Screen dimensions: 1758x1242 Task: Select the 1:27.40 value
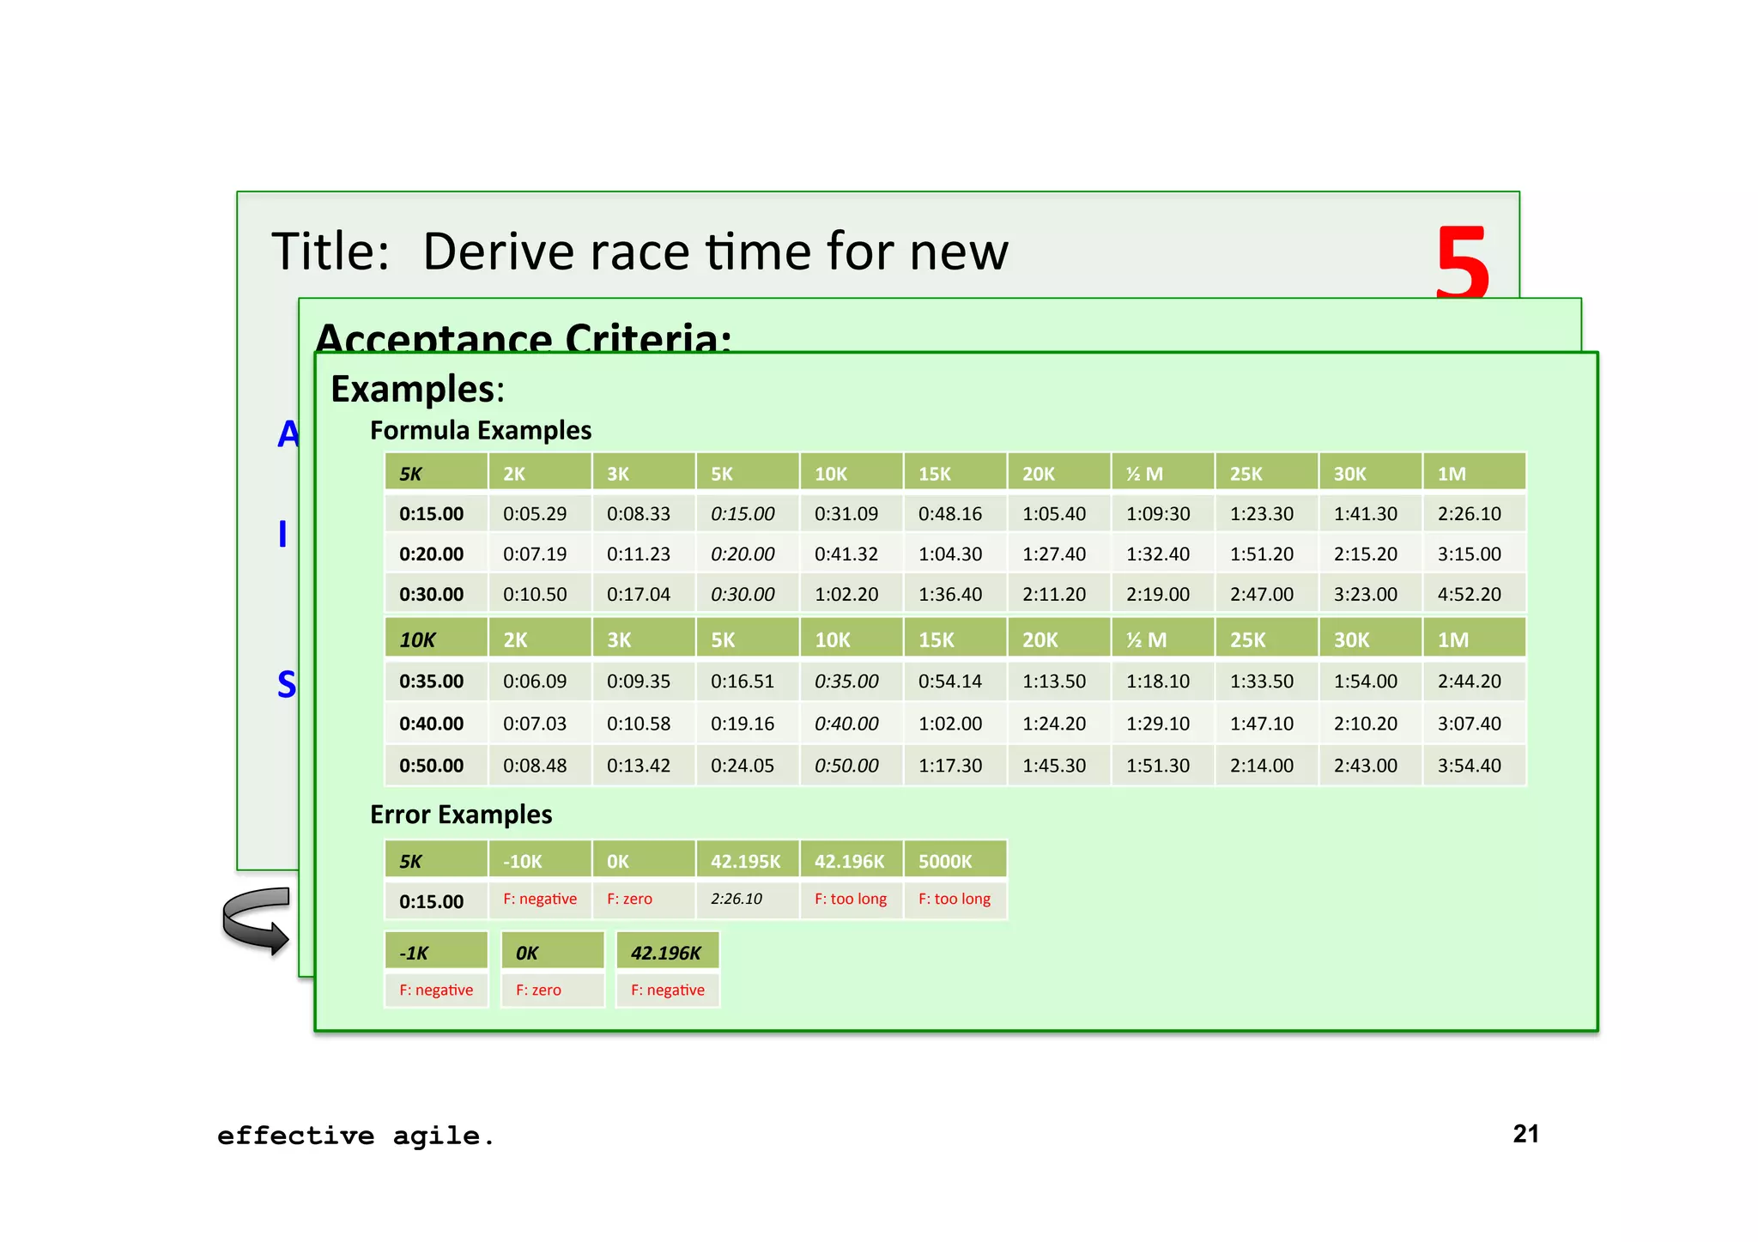point(1054,554)
